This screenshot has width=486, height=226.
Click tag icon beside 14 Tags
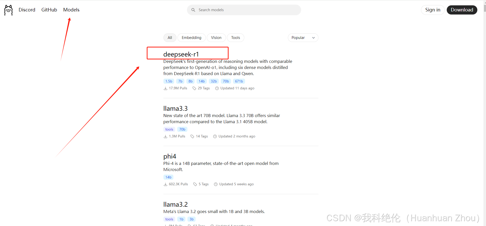coord(193,136)
